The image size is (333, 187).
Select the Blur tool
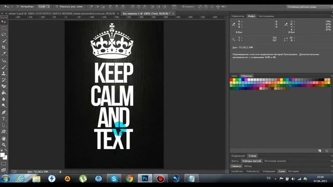(x=4, y=99)
